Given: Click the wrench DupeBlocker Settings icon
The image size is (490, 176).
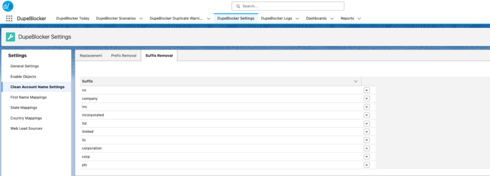Looking at the screenshot, I should click(11, 37).
